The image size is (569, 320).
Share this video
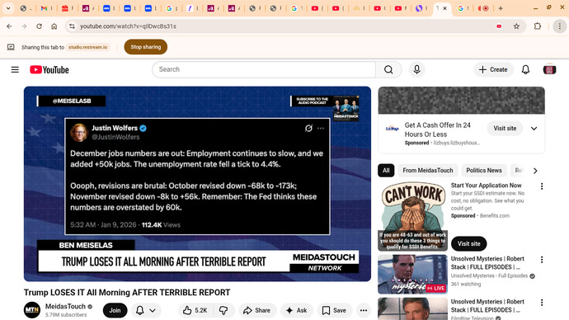click(x=257, y=310)
